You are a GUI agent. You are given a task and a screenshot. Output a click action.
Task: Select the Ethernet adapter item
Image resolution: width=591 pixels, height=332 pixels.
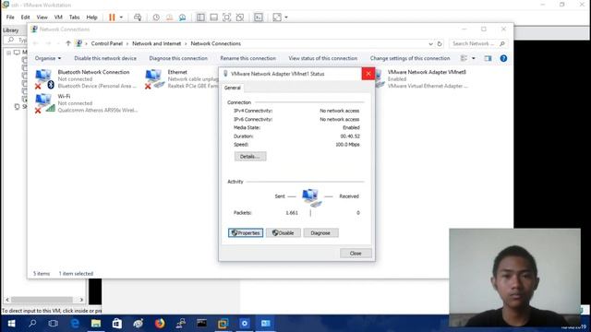pos(182,79)
